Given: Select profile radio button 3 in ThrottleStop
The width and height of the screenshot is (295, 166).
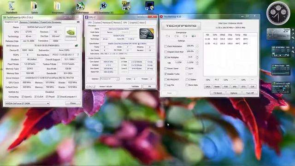Looking at the screenshot, I should point(184,36).
